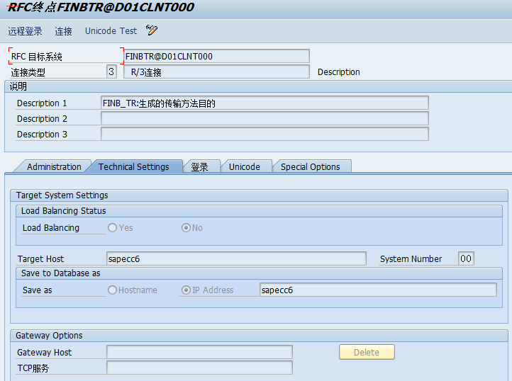This screenshot has height=381, width=512.
Task: Go to the Unicode tab
Action: click(244, 166)
